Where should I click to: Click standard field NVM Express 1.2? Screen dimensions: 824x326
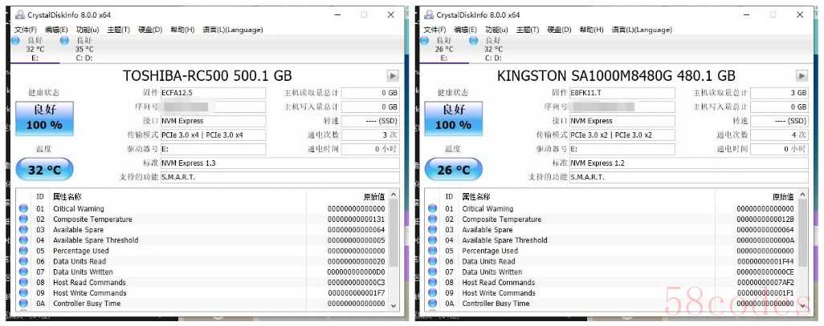[688, 163]
